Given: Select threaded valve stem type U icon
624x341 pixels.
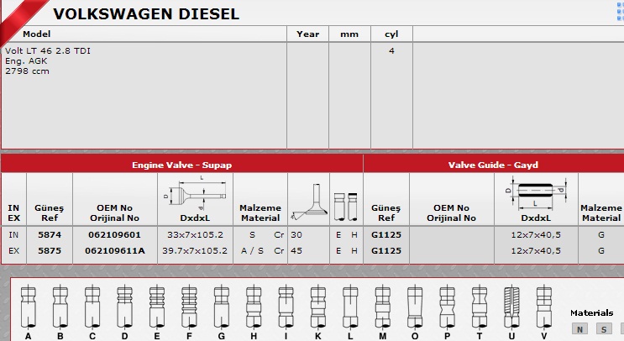Looking at the screenshot, I should tap(511, 307).
